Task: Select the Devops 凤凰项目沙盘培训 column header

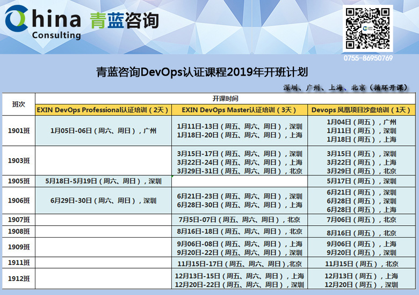Action: tap(361, 110)
